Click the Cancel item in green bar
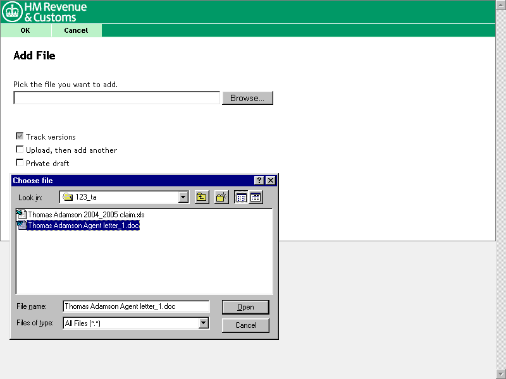506x379 pixels. (x=76, y=30)
